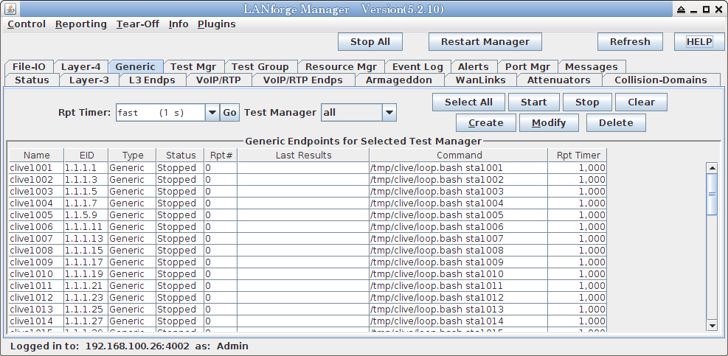Viewport: 728px width, 356px height.
Task: Switch to the File-IO tab
Action: (x=30, y=67)
